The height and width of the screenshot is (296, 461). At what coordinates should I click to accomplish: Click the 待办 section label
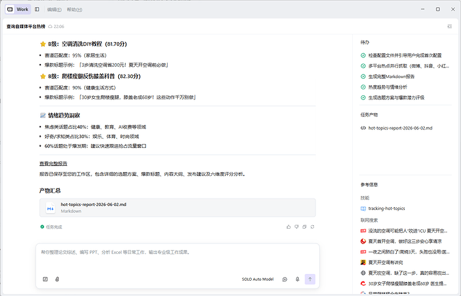coord(365,42)
